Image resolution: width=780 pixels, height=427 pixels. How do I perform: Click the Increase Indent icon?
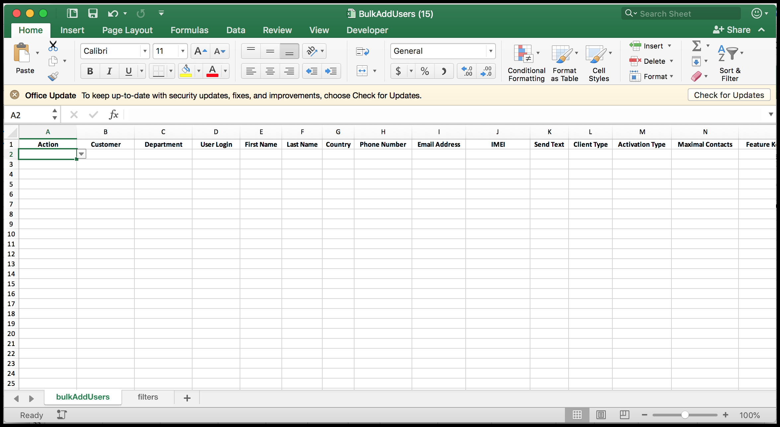(331, 71)
